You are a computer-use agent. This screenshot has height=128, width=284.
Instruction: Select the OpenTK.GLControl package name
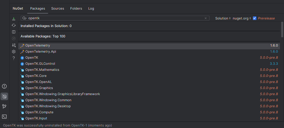point(40,64)
